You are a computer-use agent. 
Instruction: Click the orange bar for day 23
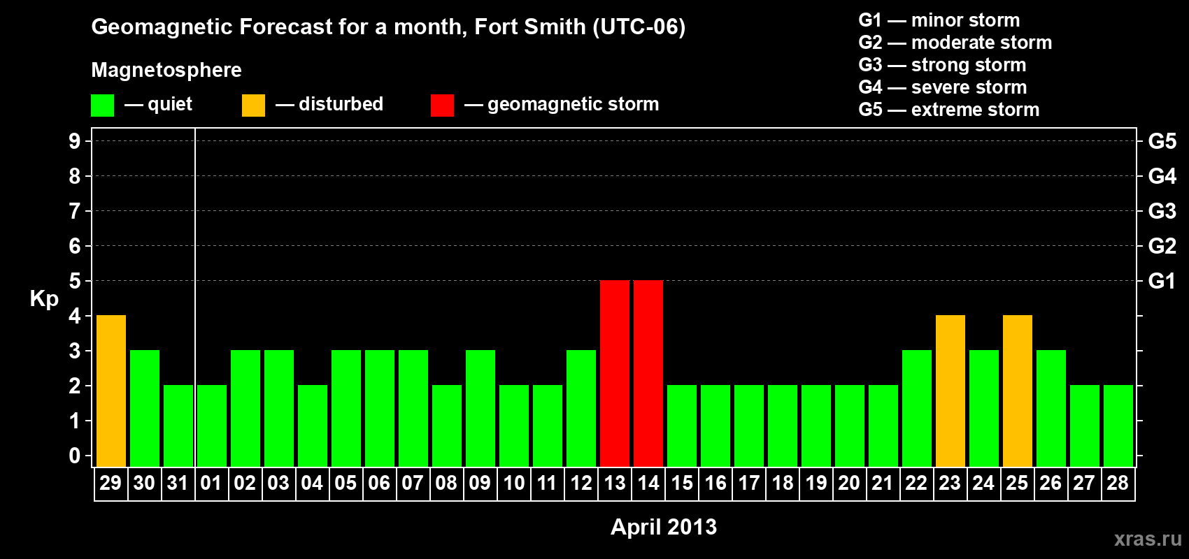[951, 391]
